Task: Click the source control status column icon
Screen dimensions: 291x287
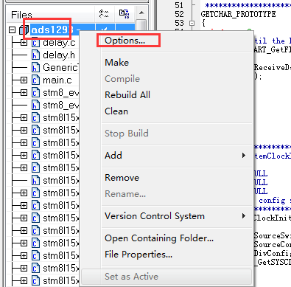Action: coord(124,13)
